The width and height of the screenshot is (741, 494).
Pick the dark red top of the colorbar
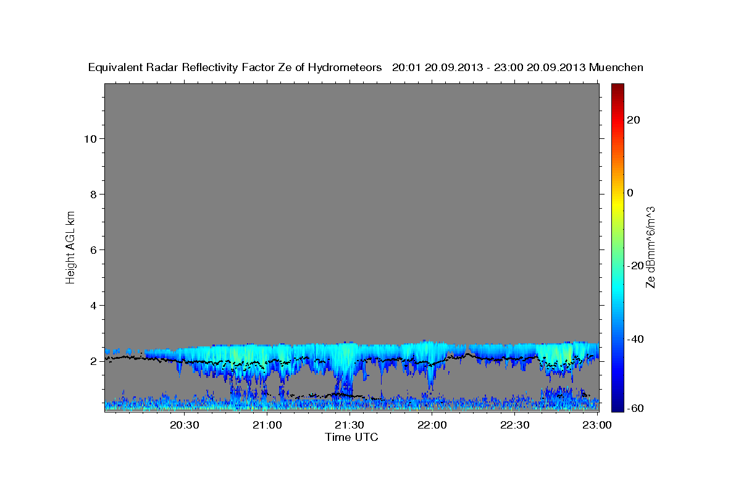(617, 90)
